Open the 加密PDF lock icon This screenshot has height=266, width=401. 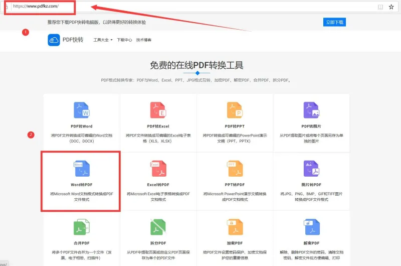pos(235,227)
